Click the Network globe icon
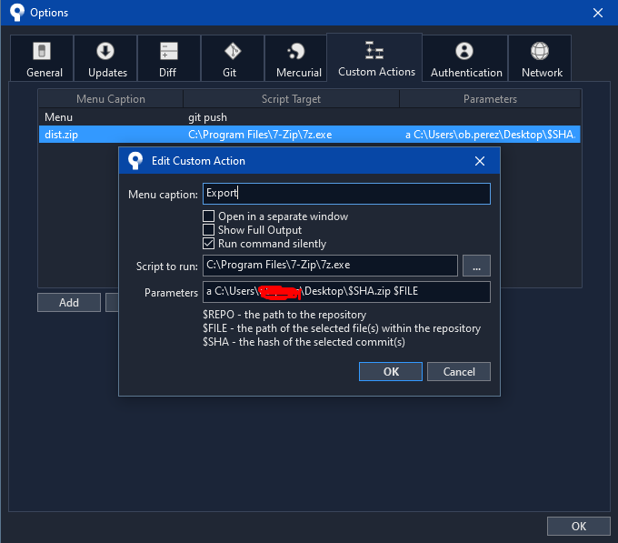 pos(540,51)
